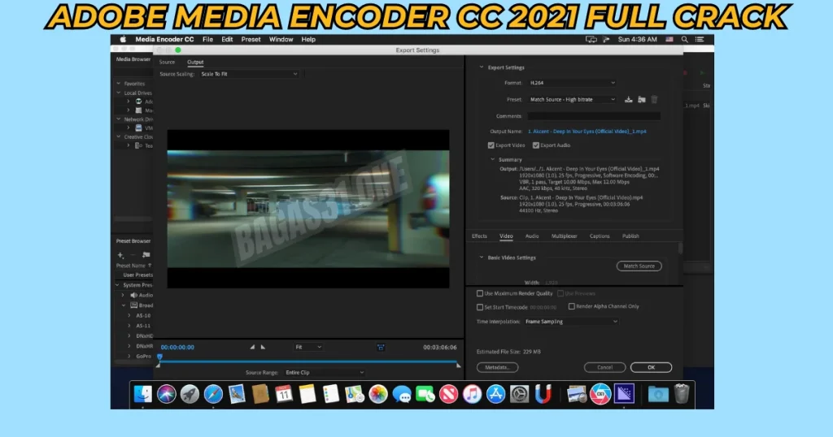Open Launchpad rocket icon in dock
The image size is (833, 437).
tap(190, 394)
